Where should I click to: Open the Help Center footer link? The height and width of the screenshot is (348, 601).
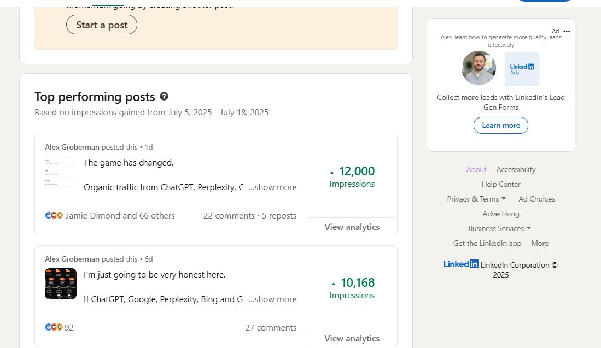(x=500, y=184)
